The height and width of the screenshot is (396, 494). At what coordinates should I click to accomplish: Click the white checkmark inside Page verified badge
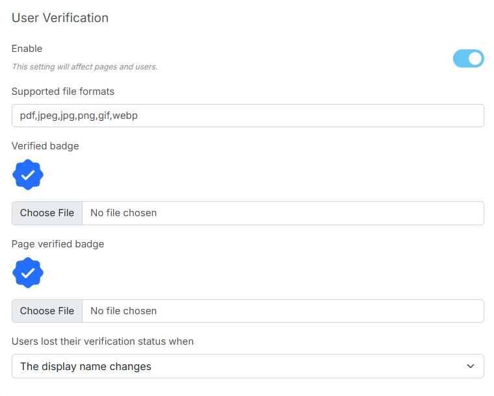(28, 273)
